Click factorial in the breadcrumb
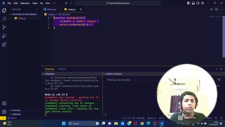 pyautogui.click(x=66, y=14)
